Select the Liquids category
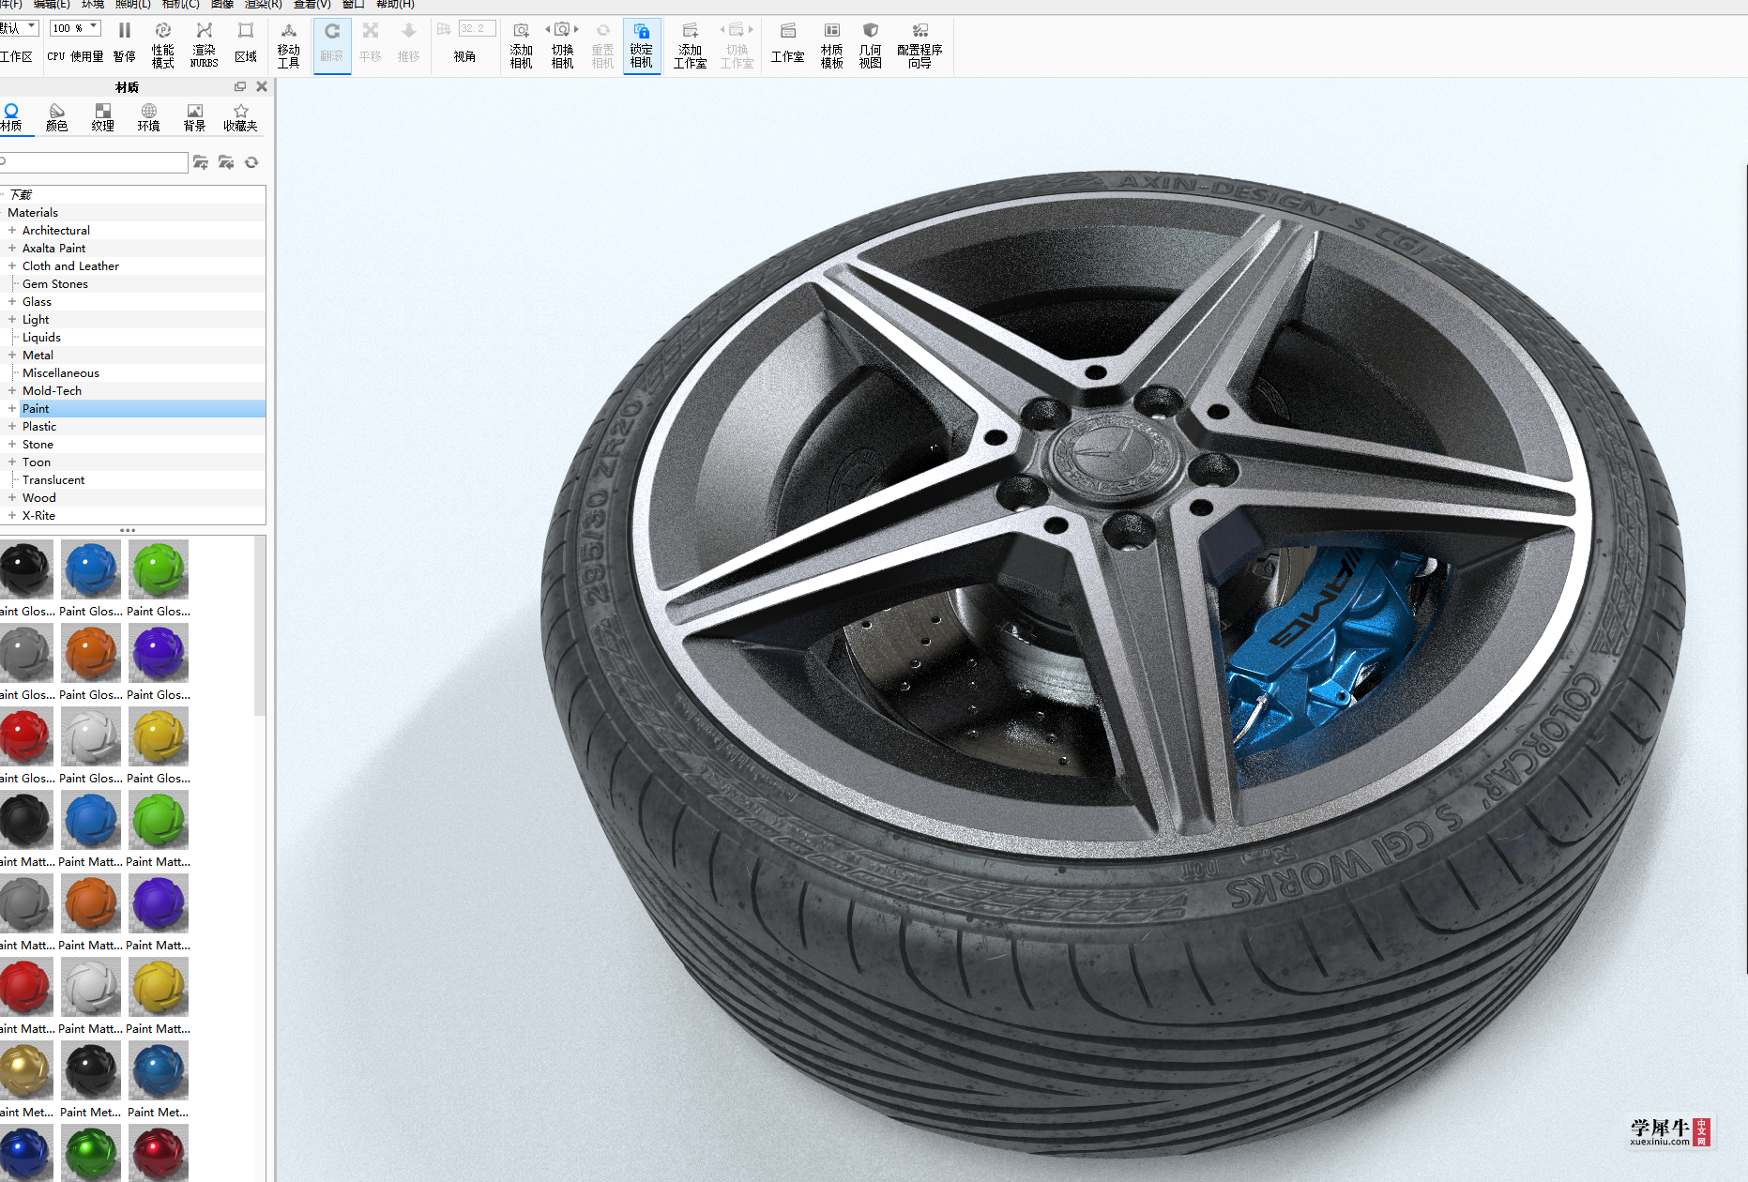The width and height of the screenshot is (1748, 1182). click(41, 337)
